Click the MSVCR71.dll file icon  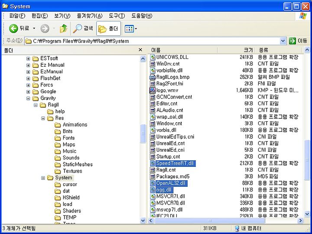(x=153, y=197)
